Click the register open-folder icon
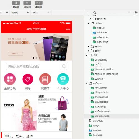The image size is (139, 139). pos(92,23)
